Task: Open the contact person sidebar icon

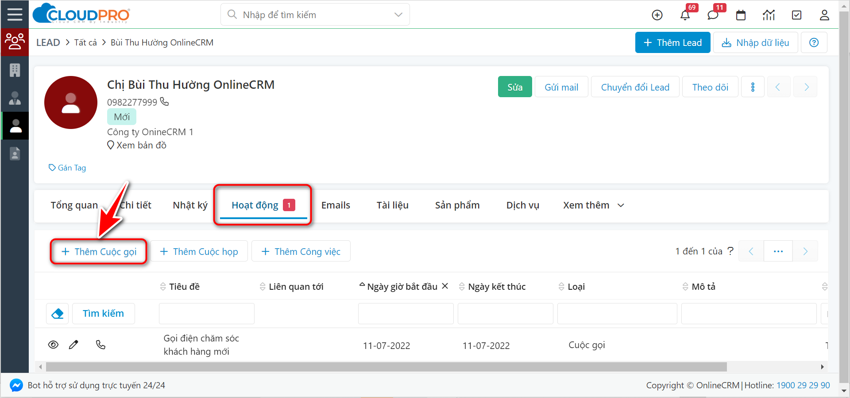Action: (15, 98)
